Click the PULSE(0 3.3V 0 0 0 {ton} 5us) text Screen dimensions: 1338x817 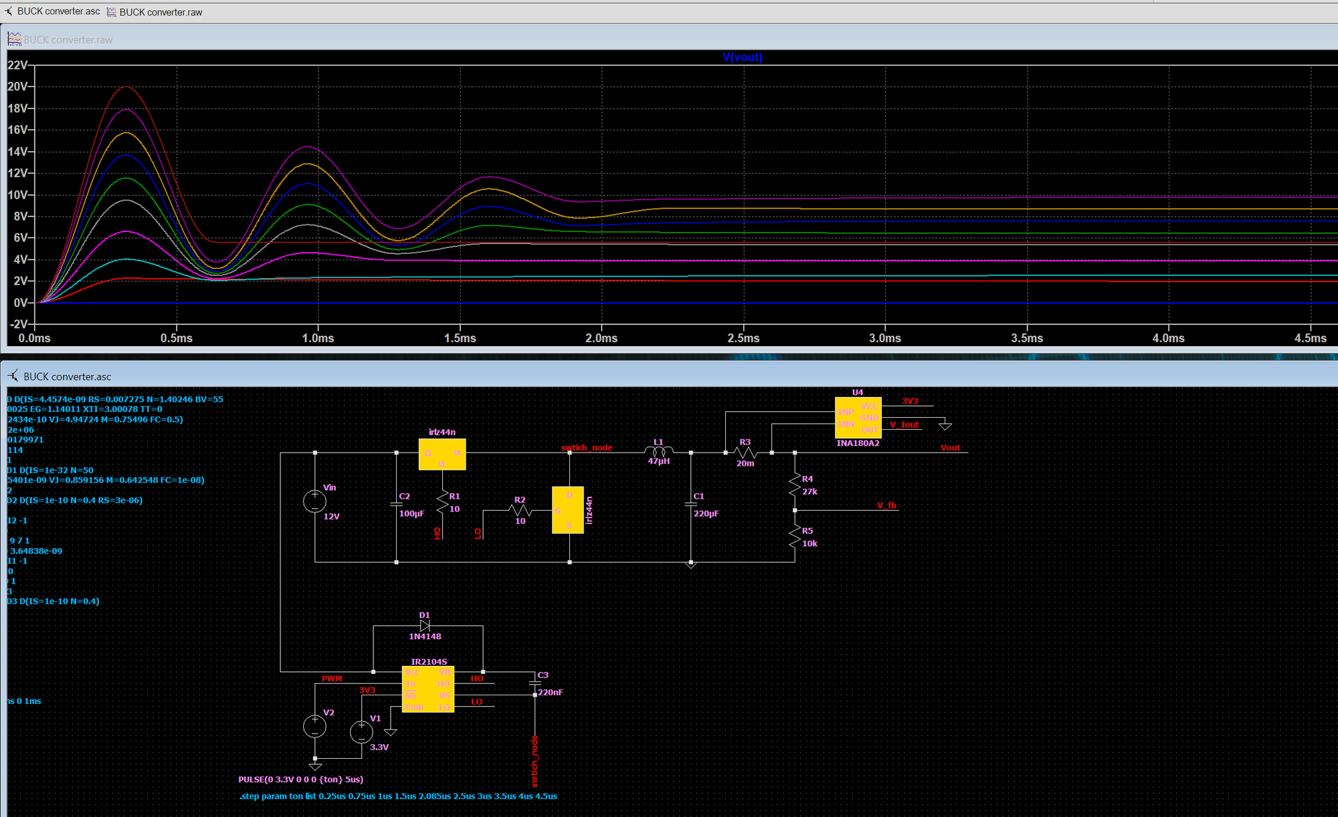[301, 780]
